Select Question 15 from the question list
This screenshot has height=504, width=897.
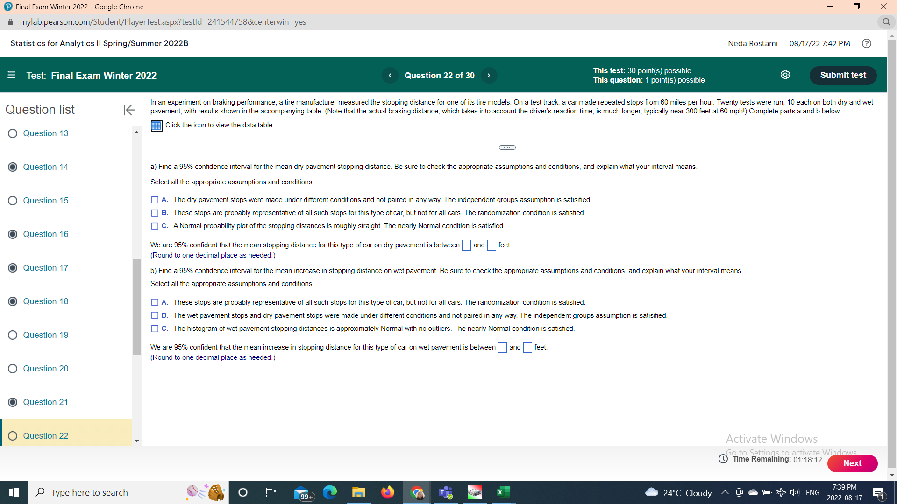(45, 200)
